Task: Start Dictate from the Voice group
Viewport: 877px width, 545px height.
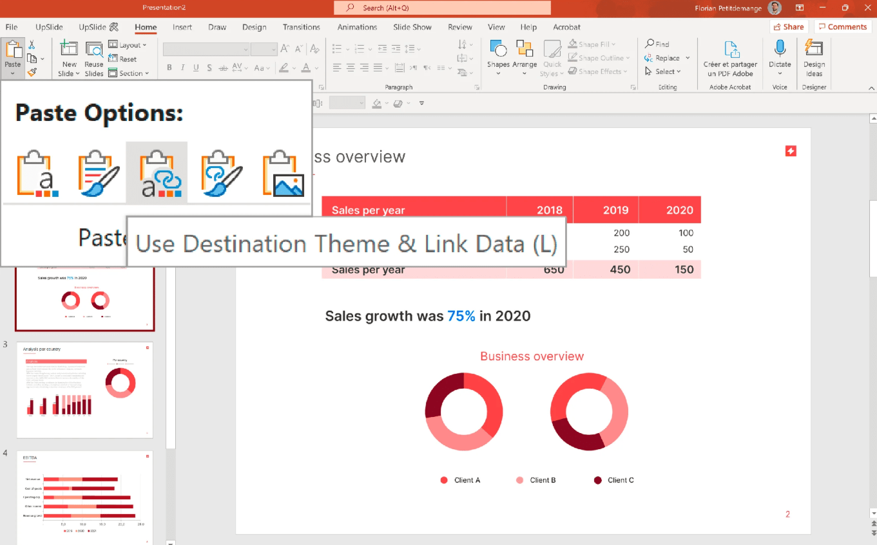Action: 780,58
